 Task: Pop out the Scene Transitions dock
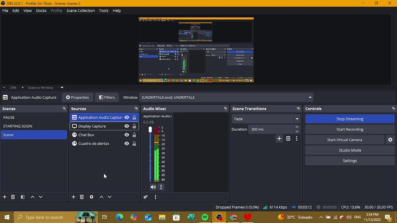tap(298, 109)
